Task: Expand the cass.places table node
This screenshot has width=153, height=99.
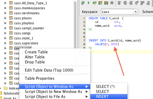Action: (6, 18)
